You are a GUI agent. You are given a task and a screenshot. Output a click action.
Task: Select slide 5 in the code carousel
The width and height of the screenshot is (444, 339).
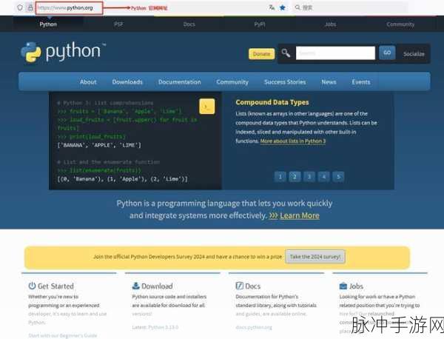338,177
